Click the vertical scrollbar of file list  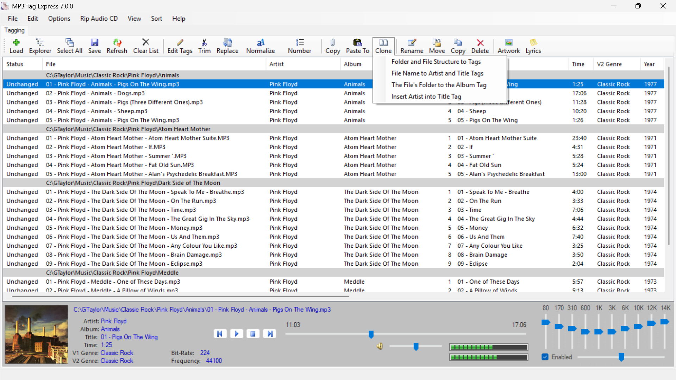tap(669, 156)
